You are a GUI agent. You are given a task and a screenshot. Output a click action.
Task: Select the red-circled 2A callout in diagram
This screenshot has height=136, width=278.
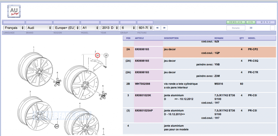tap(98, 55)
